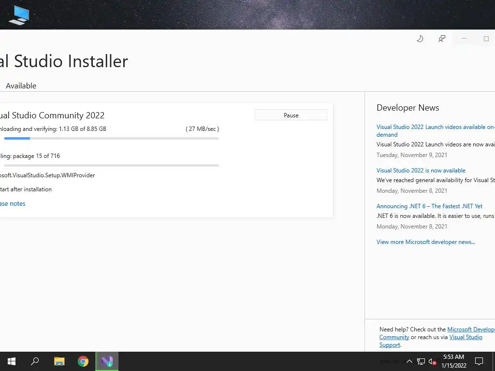This screenshot has width=495, height=371.
Task: Maximize the Visual Studio Installer window
Action: 486,39
